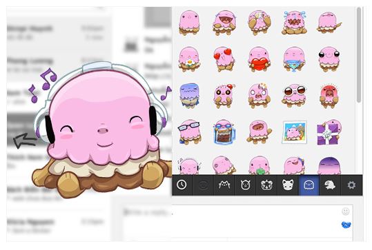Click the blue send like icon
This screenshot has height=250, width=372.
346,225
